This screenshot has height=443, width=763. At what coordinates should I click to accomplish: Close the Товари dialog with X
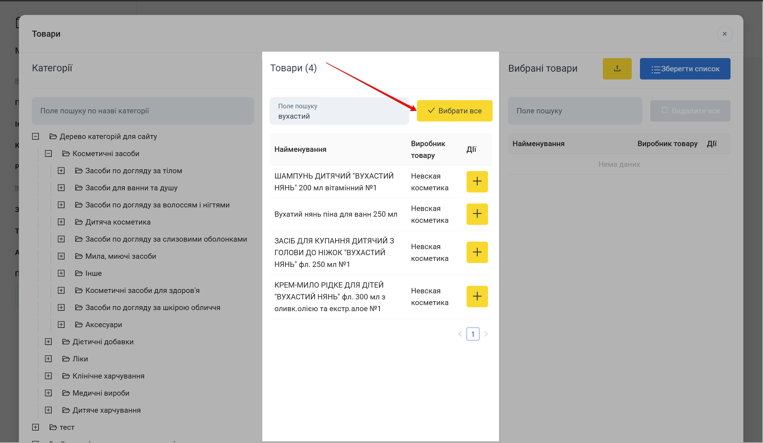tap(724, 34)
